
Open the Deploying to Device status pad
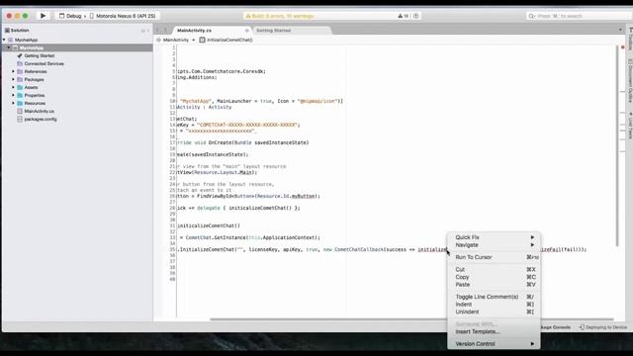603,327
